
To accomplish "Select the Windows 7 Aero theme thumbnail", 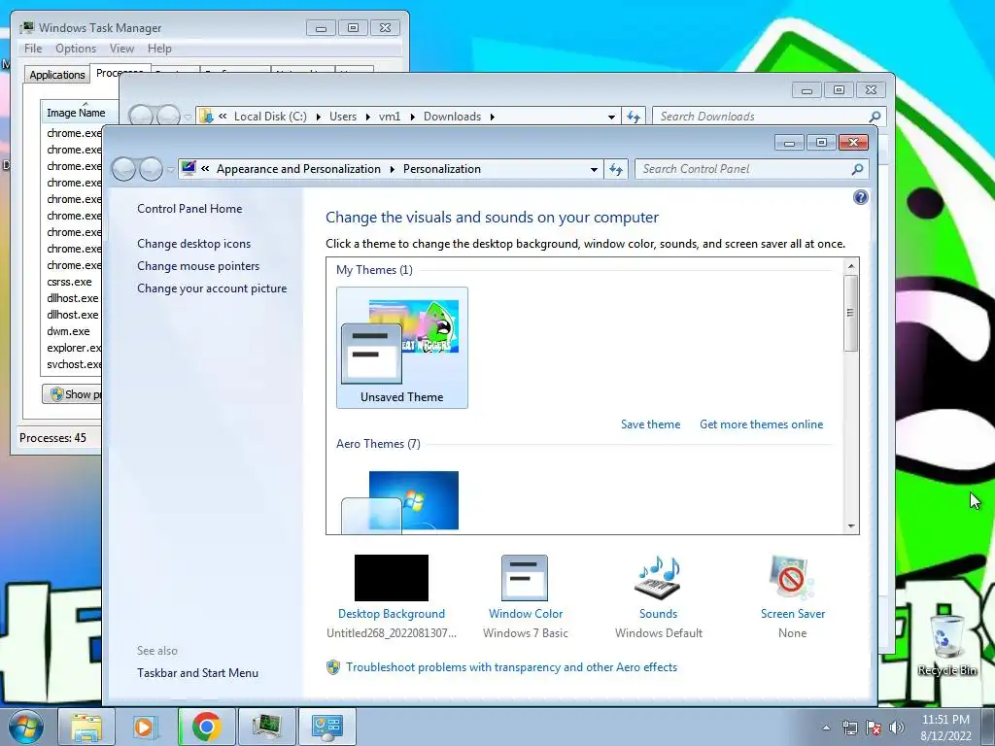I will click(x=399, y=500).
